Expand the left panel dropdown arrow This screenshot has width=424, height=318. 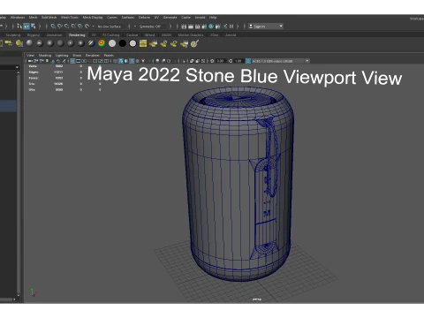pyautogui.click(x=17, y=67)
